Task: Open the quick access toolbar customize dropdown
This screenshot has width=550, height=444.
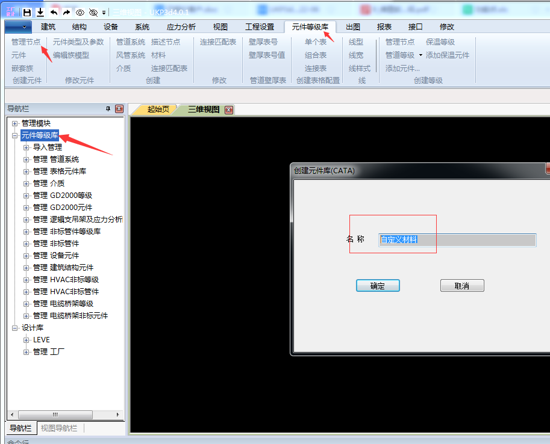Action: pos(104,12)
